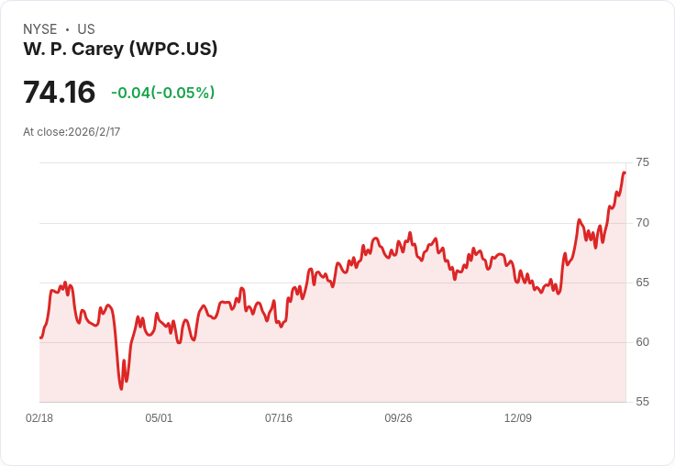Screen dimensions: 675x466
Task: Click the 55 price axis label
Action: click(642, 401)
